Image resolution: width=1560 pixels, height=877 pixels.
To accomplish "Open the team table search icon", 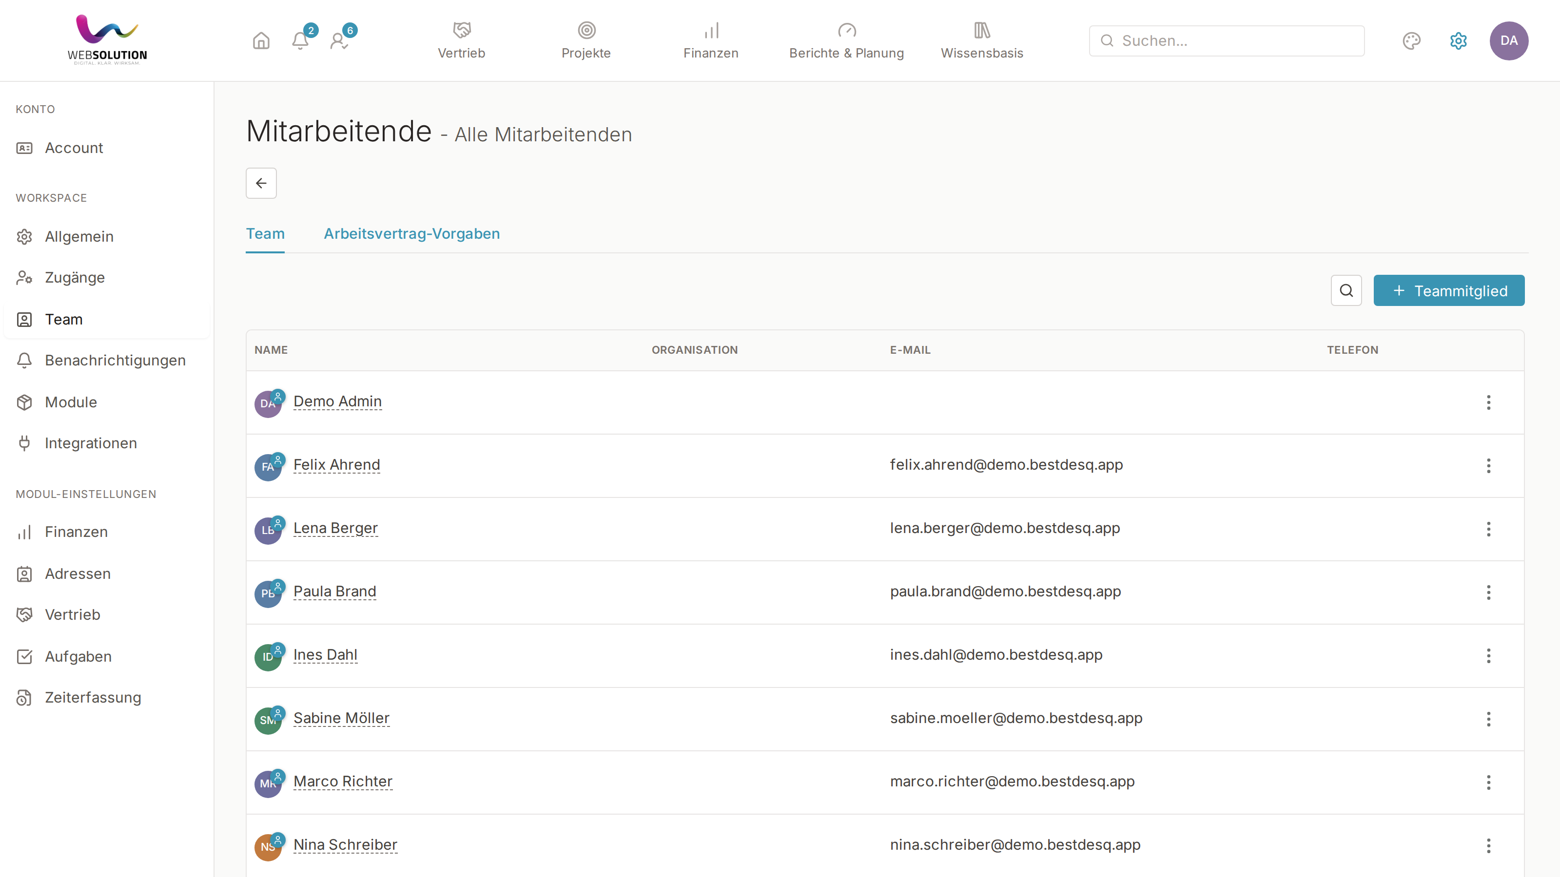I will click(1346, 290).
